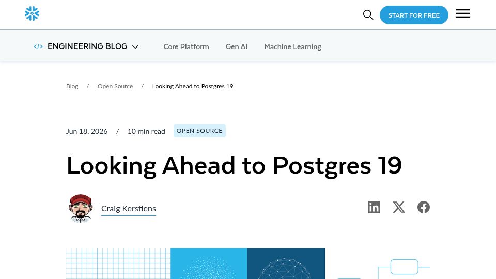Open search with the magnifier icon
Viewport: 496px width, 279px height.
[x=368, y=15]
